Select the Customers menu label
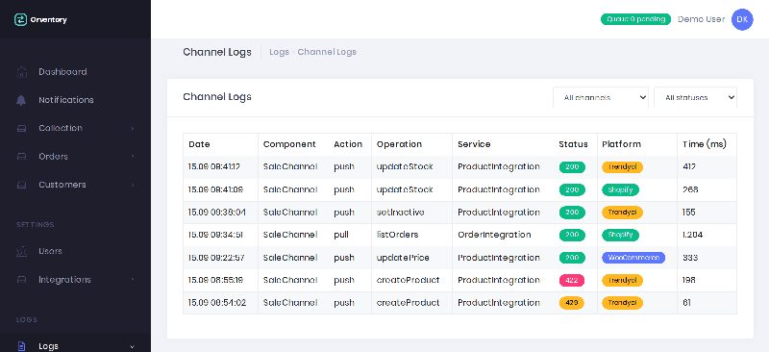The image size is (769, 352). (x=62, y=185)
